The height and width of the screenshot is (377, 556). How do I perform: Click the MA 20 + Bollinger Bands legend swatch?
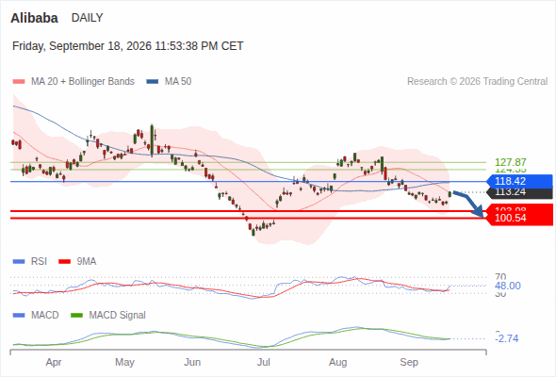[19, 82]
